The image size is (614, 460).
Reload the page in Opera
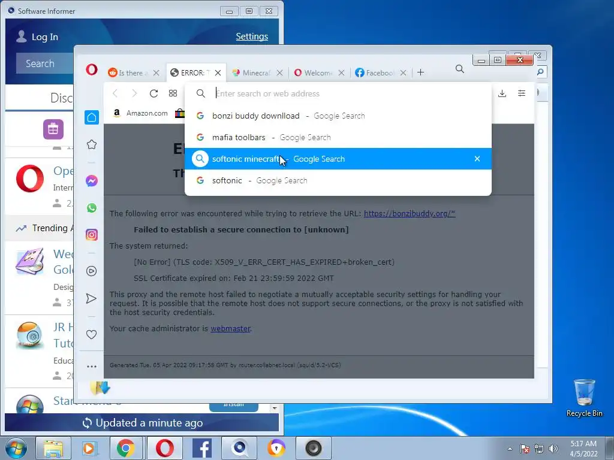tap(153, 93)
